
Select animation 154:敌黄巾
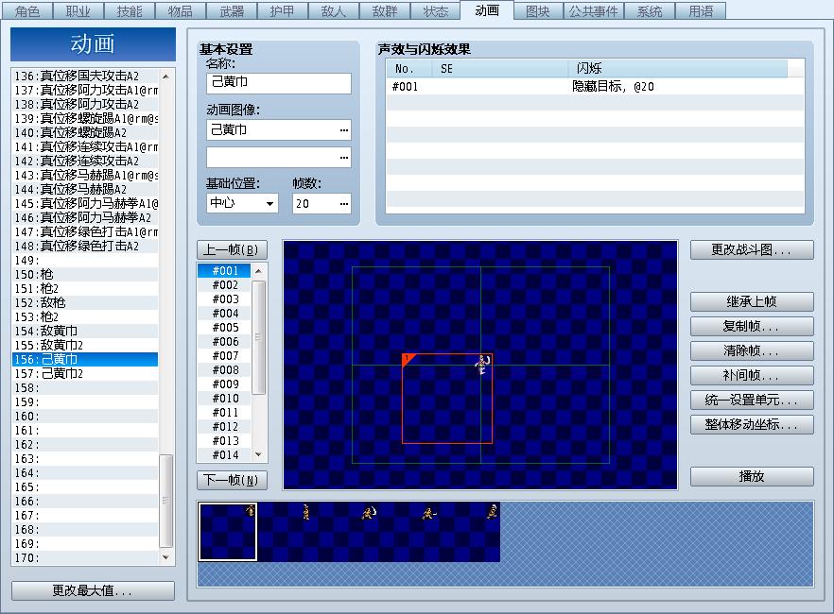85,331
